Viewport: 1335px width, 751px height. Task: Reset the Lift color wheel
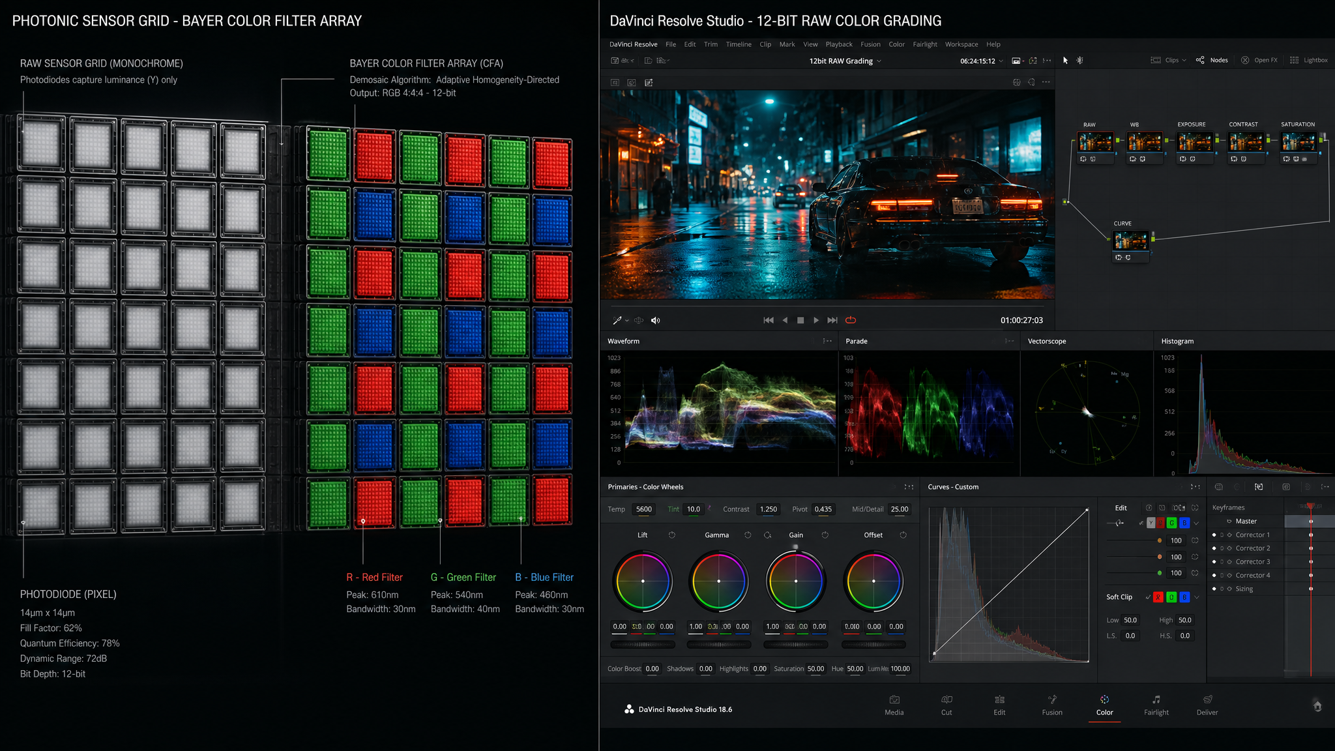tap(672, 535)
